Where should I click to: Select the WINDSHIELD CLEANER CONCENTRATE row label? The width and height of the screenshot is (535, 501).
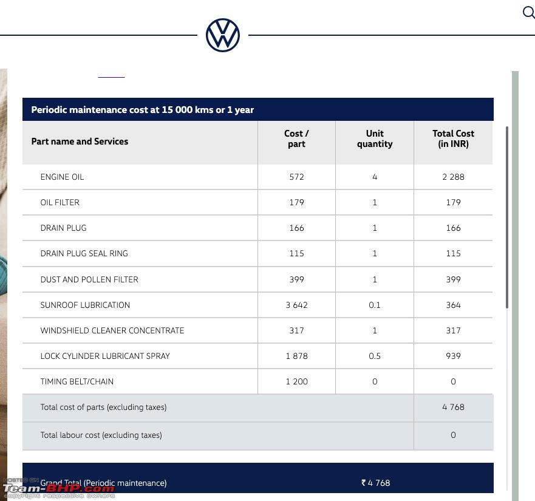112,331
